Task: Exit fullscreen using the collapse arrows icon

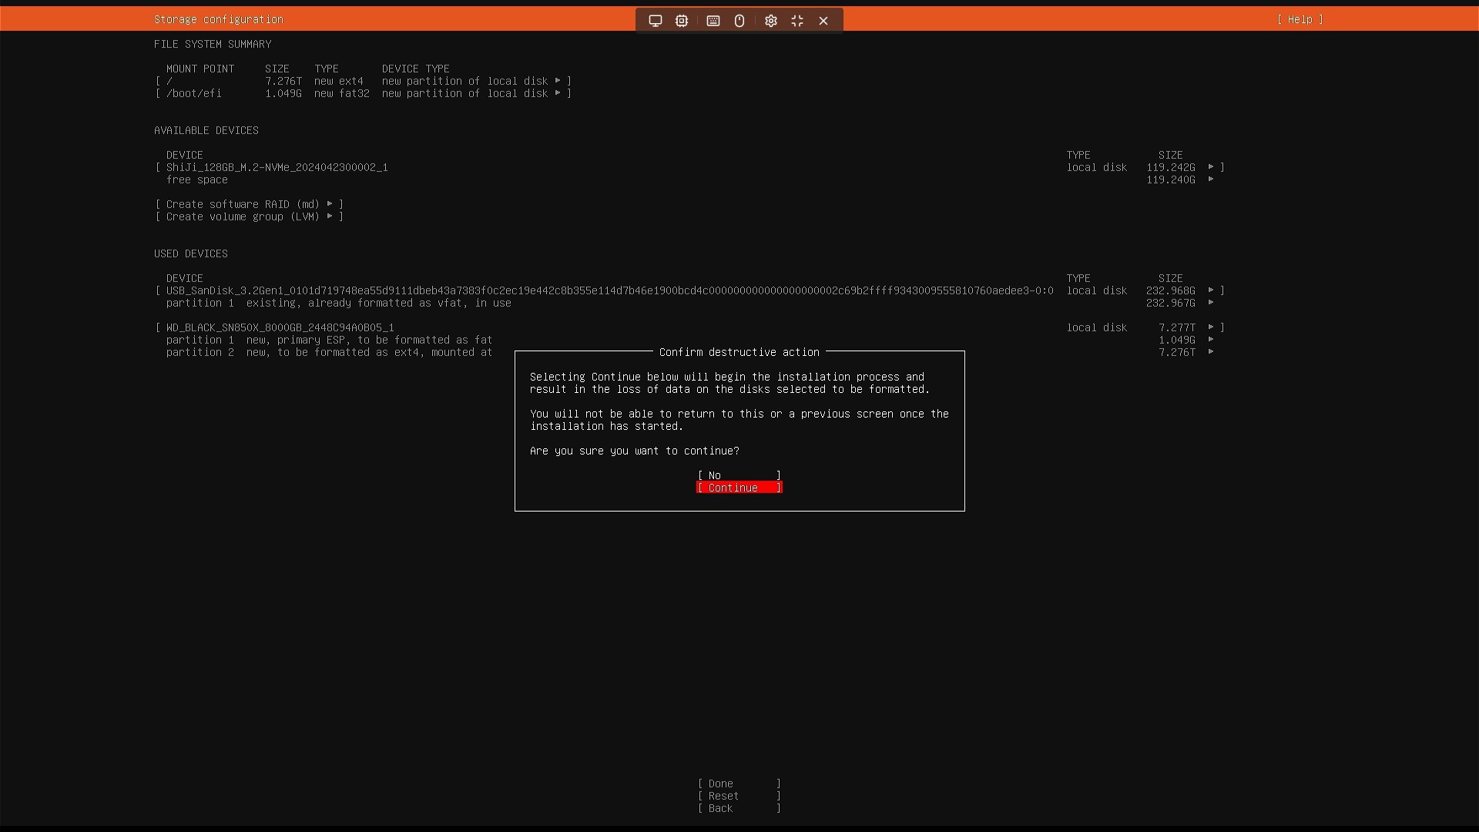Action: tap(797, 21)
